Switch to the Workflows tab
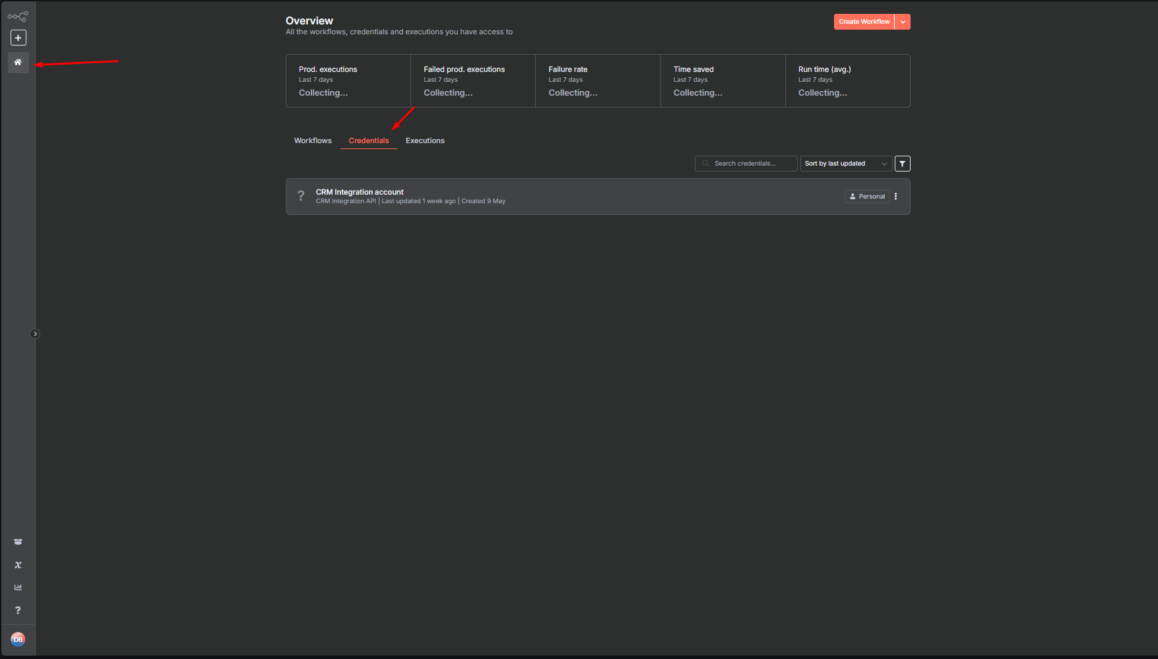1158x659 pixels. 313,141
